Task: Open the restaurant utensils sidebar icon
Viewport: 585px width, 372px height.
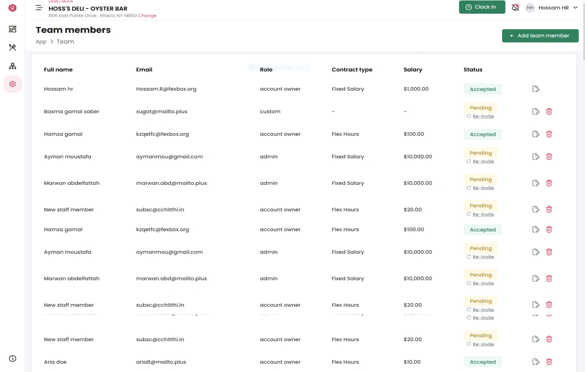Action: tap(13, 47)
